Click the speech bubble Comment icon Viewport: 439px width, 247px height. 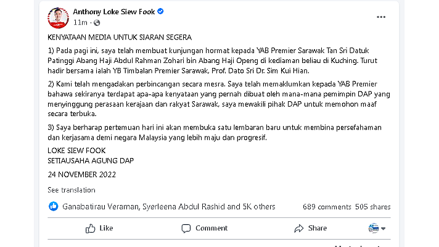[x=186, y=228]
